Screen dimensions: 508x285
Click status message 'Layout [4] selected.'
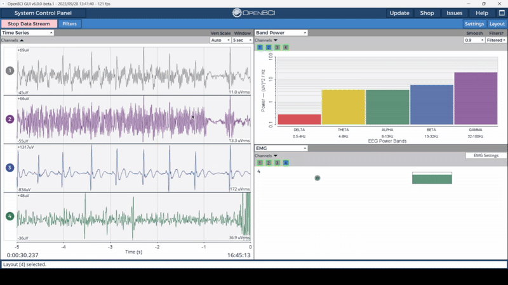[x=25, y=264]
